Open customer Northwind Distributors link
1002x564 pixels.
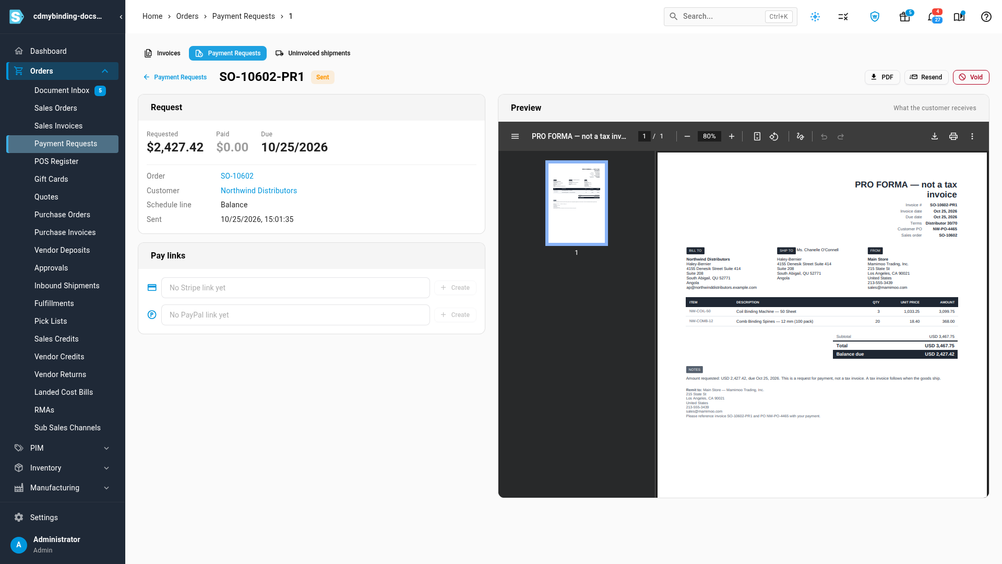coord(259,191)
